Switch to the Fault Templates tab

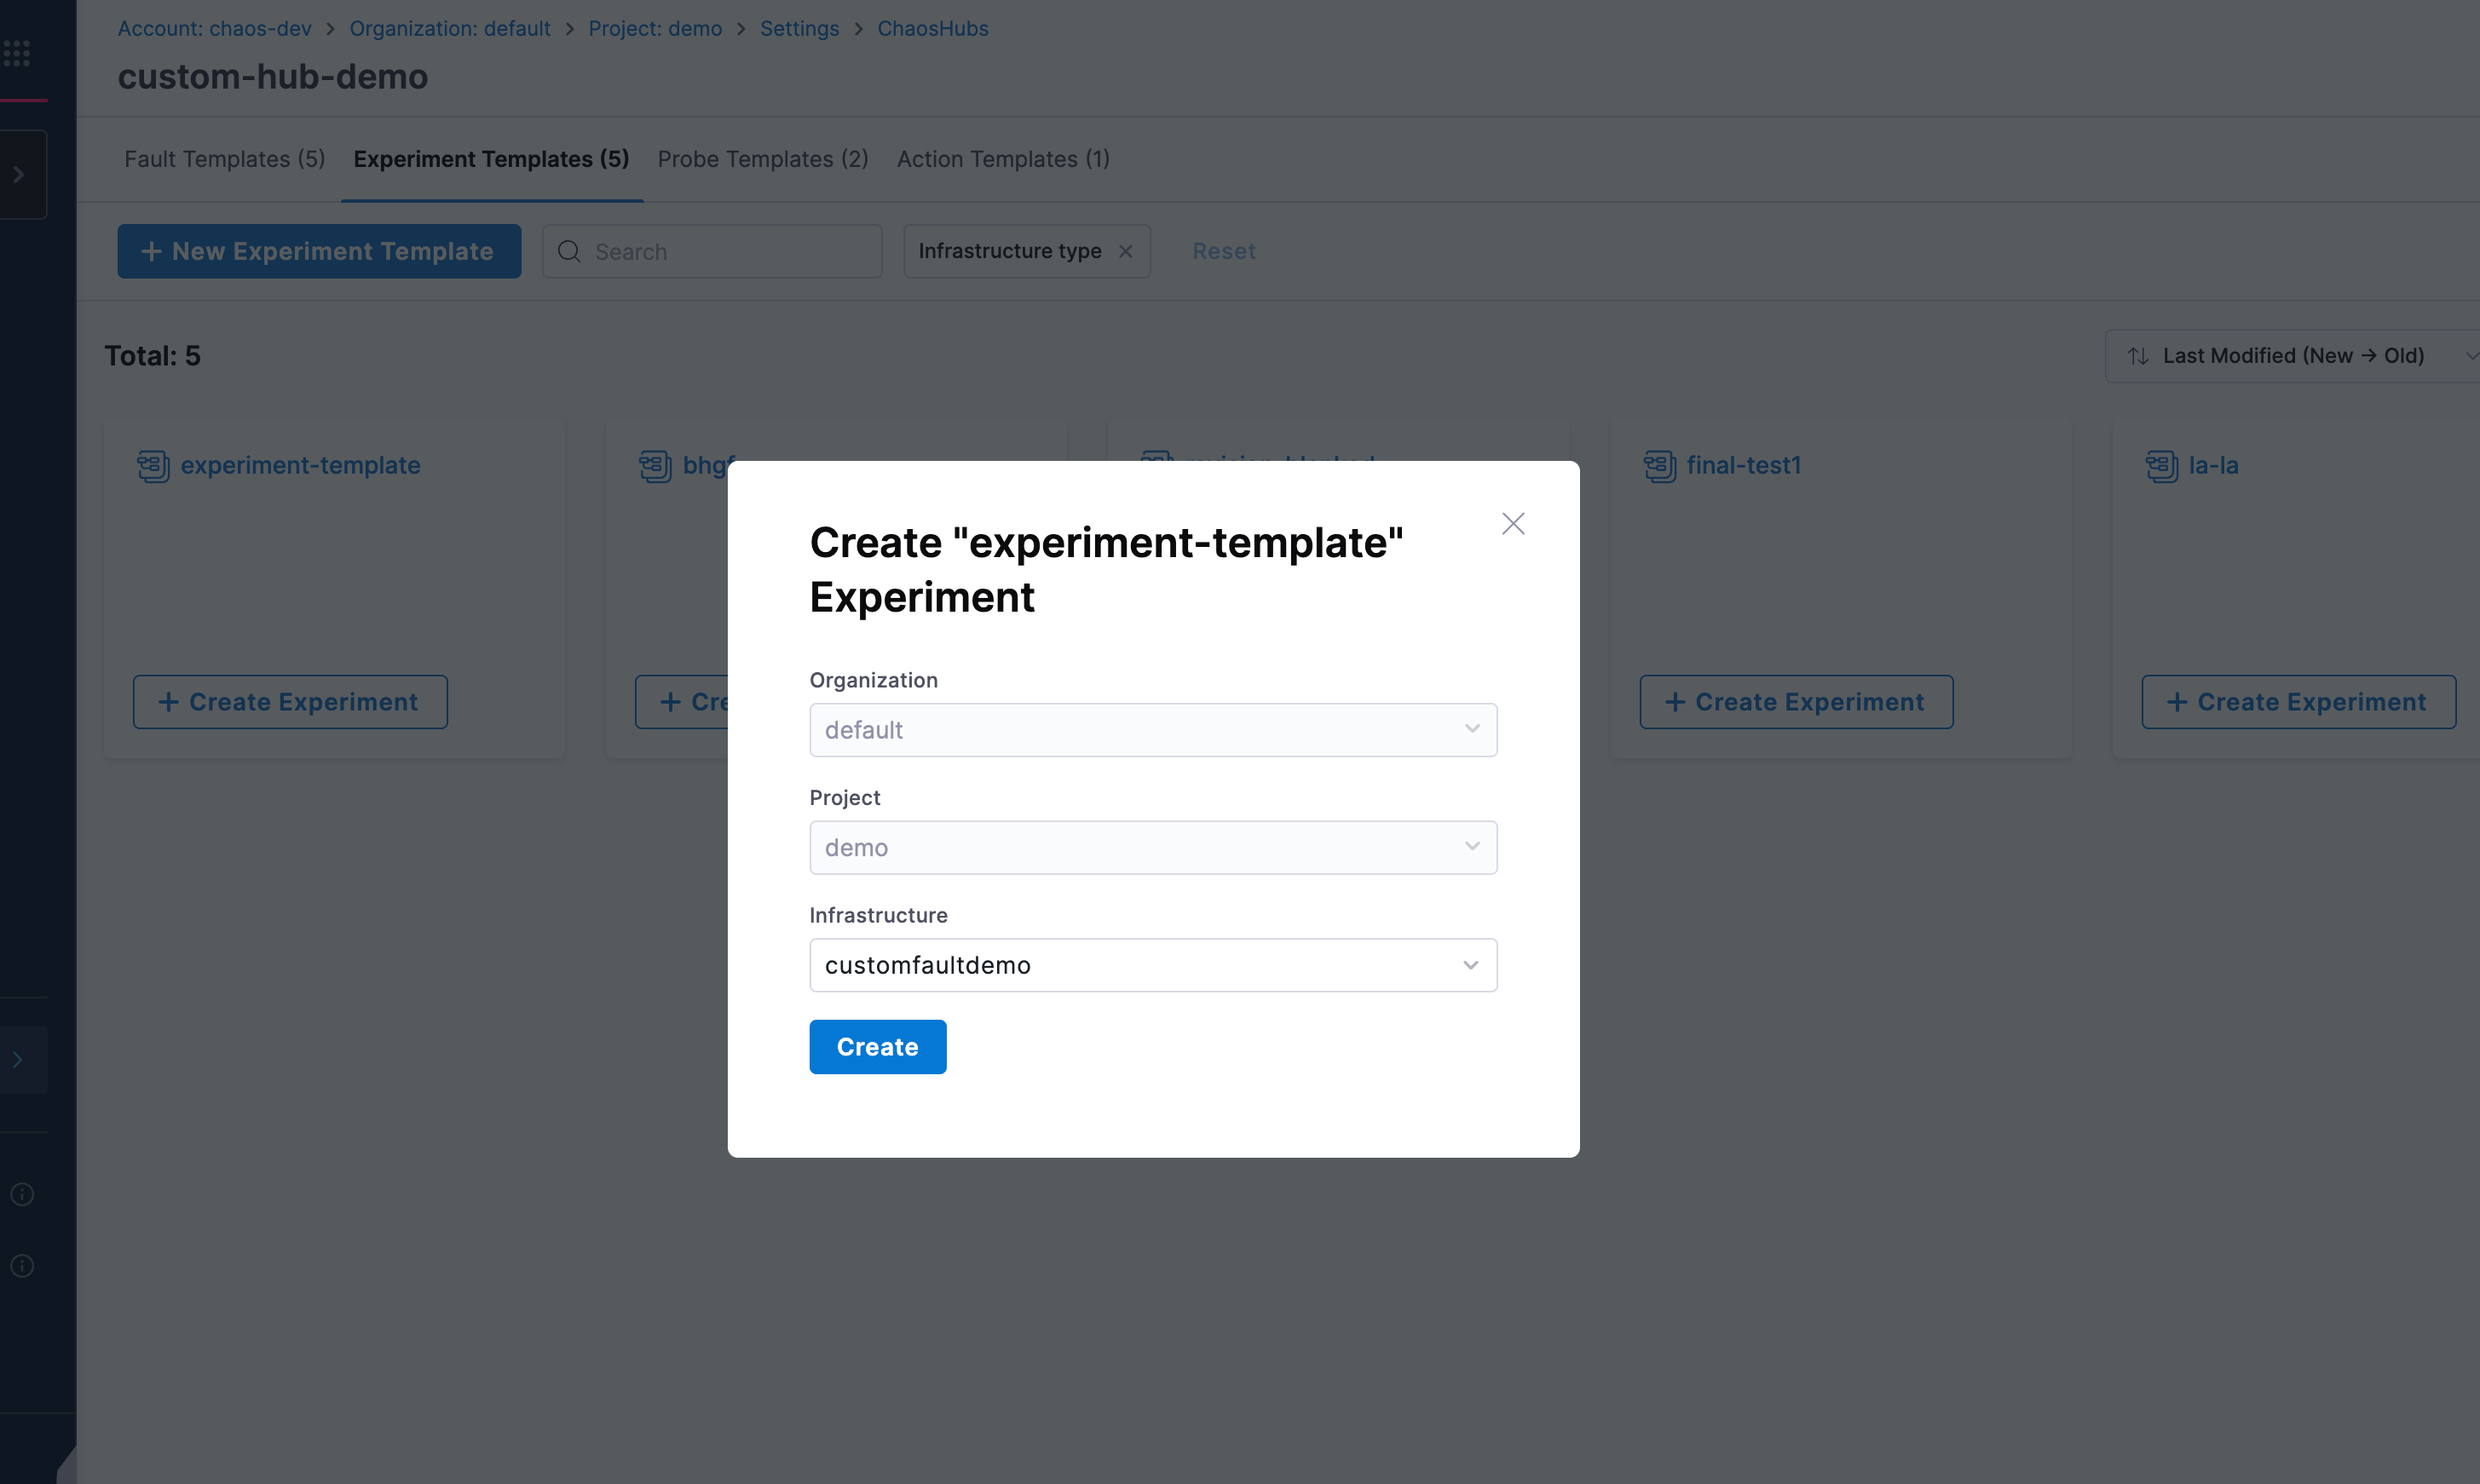[x=223, y=159]
